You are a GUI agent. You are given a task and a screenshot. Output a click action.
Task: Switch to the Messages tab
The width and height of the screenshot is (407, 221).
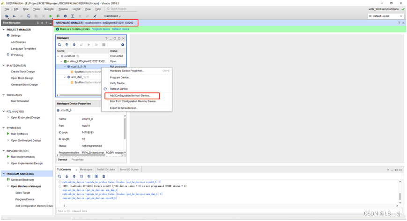click(x=86, y=170)
